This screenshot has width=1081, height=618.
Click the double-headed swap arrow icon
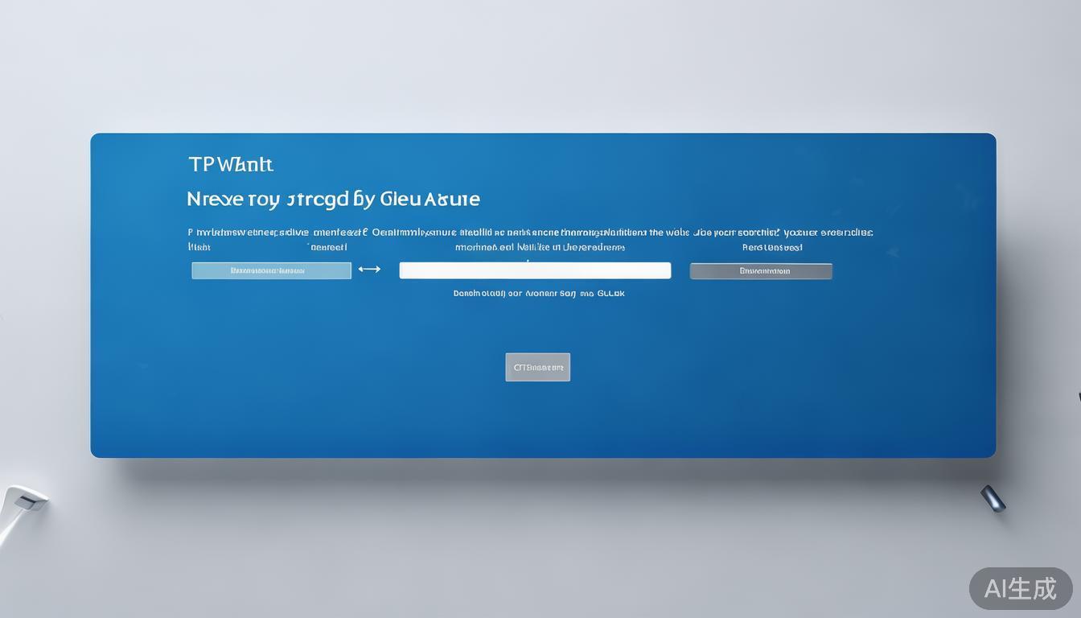[x=369, y=270]
